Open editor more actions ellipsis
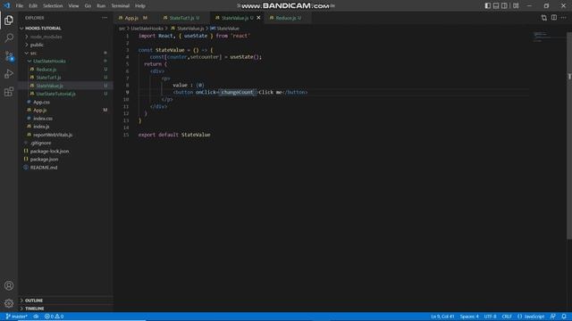 point(564,18)
